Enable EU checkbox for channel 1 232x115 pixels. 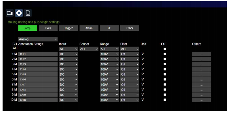[165, 54]
